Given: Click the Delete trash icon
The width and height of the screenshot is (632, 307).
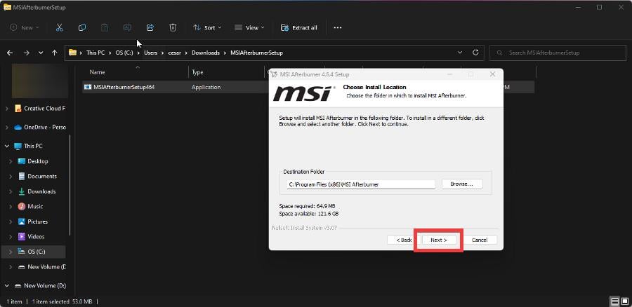Looking at the screenshot, I should click(173, 28).
